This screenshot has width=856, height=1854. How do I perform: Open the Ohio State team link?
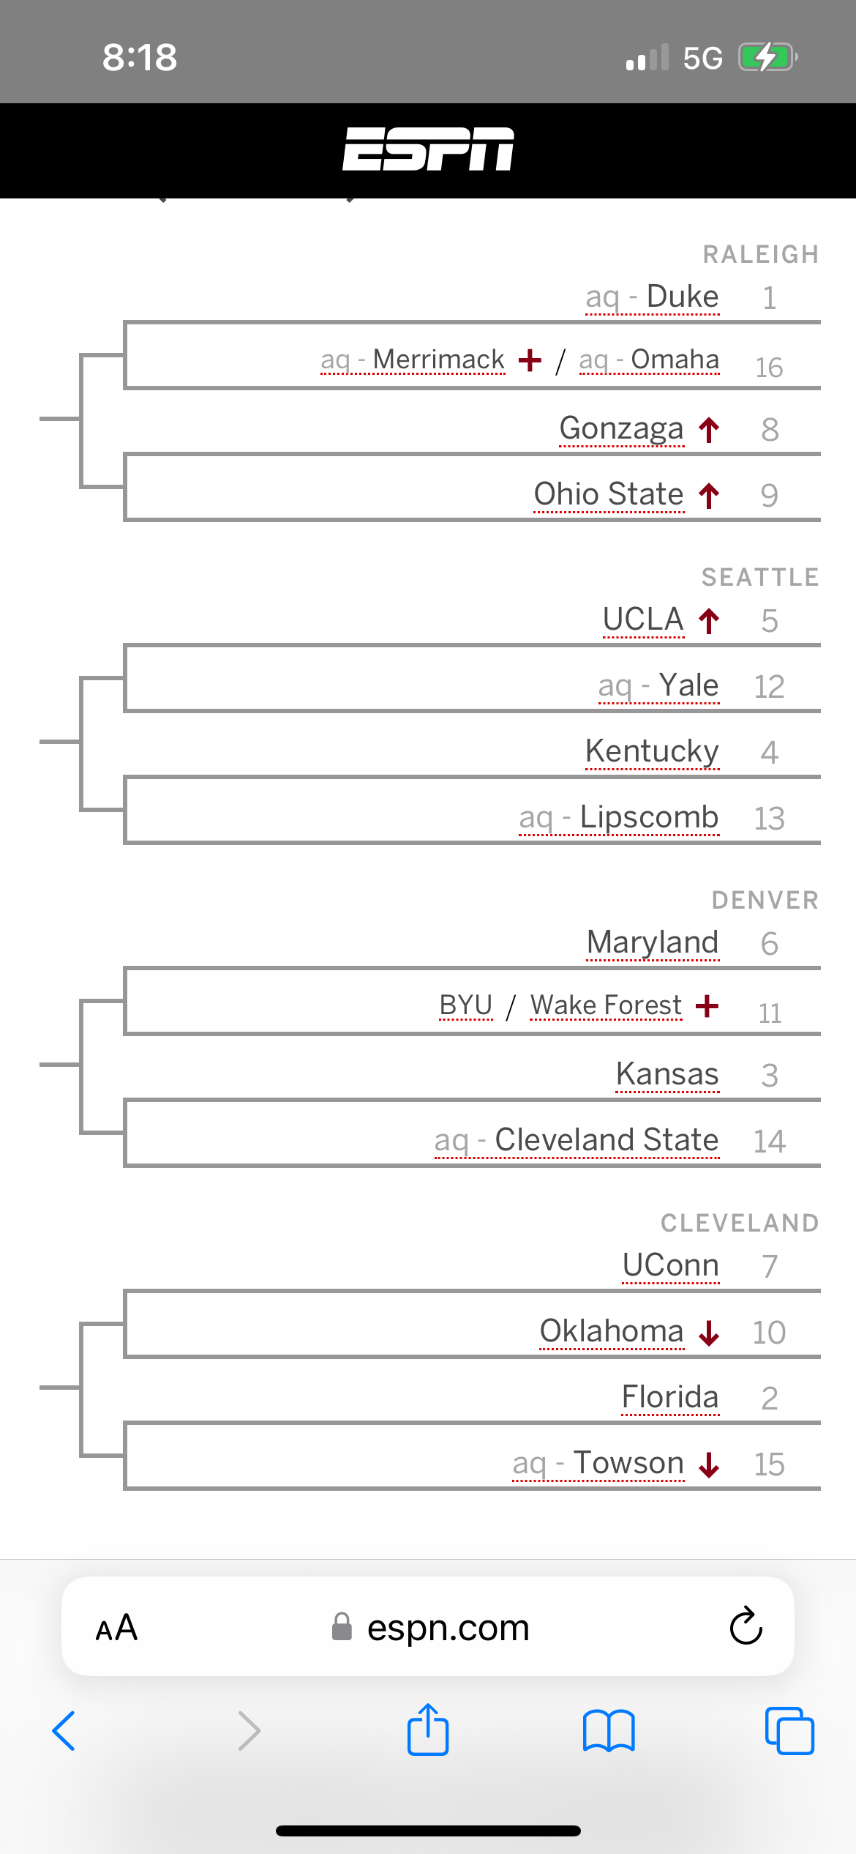tap(609, 494)
